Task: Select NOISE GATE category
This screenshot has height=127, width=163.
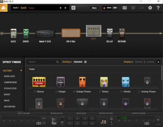Action: pyautogui.click(x=9, y=76)
